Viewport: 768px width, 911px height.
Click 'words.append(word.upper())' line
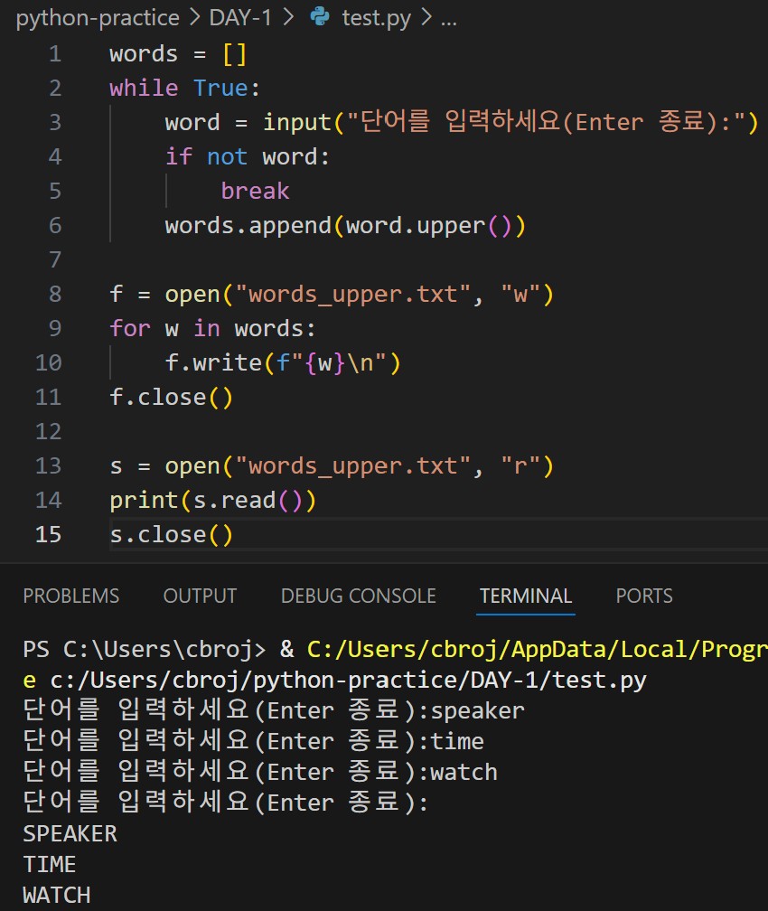point(345,225)
